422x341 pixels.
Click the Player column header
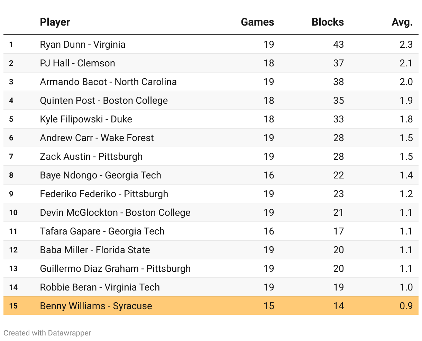pyautogui.click(x=55, y=22)
